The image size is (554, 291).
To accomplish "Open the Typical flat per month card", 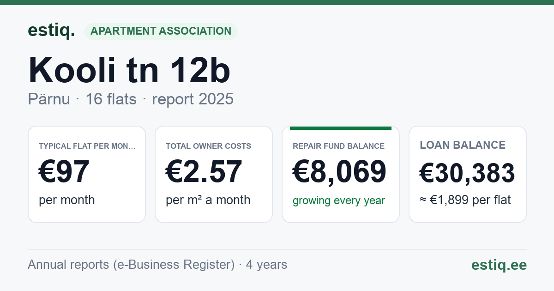I will click(x=87, y=174).
